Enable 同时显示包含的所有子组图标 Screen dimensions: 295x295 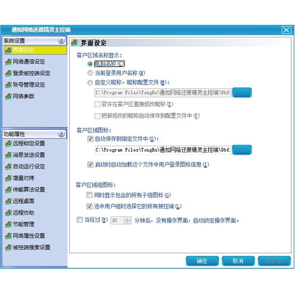89,195
